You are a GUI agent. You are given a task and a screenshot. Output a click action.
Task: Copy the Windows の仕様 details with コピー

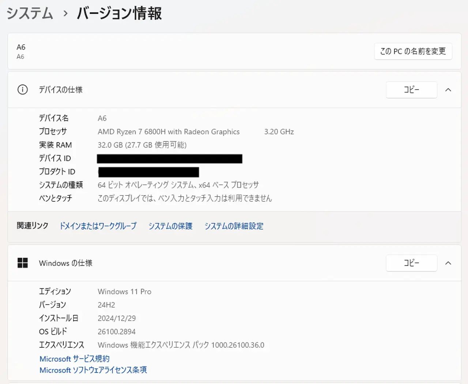pos(411,263)
